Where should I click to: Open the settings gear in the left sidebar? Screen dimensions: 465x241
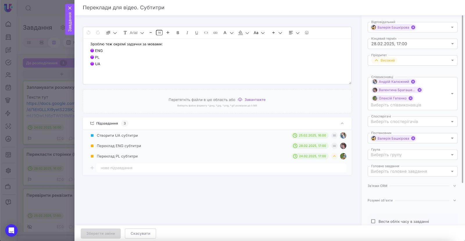[x=8, y=171]
